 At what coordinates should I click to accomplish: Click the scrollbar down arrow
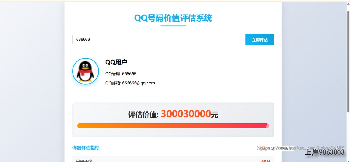point(348,160)
